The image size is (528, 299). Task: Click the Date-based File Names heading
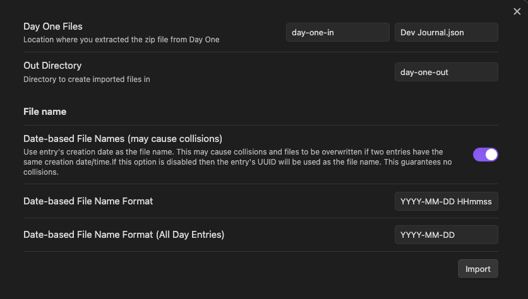coord(123,139)
